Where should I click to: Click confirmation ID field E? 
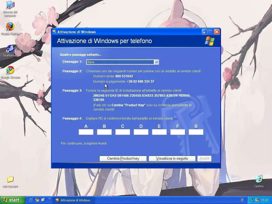pyautogui.click(x=159, y=132)
